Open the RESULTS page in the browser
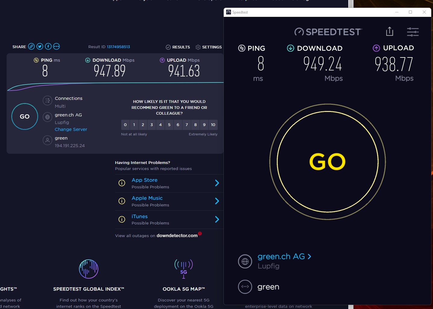Screen dimensions: 433x309 (x=178, y=47)
